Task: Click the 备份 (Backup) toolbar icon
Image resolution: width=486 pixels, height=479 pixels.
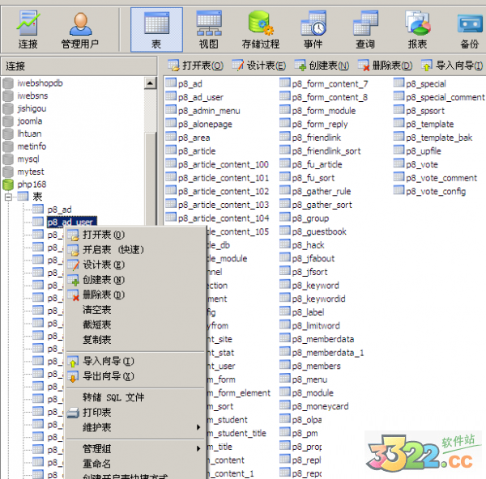Action: (469, 30)
